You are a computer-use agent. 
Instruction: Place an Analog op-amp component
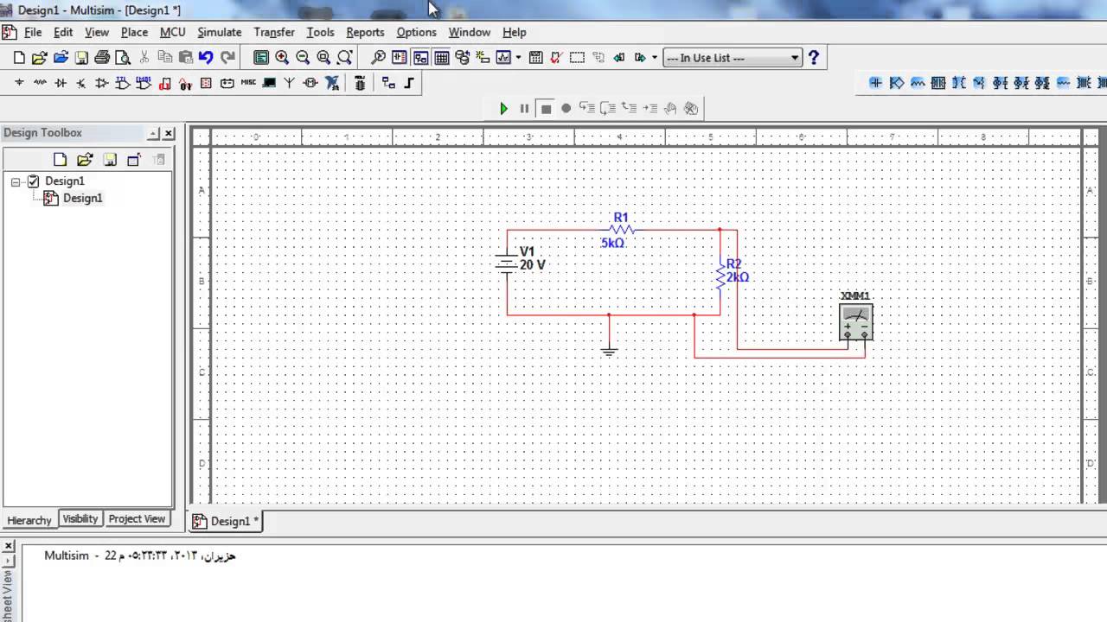pyautogui.click(x=102, y=83)
